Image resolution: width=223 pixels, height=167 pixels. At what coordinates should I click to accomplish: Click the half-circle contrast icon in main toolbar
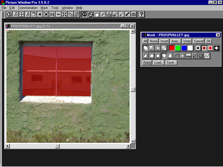[x=9, y=14]
